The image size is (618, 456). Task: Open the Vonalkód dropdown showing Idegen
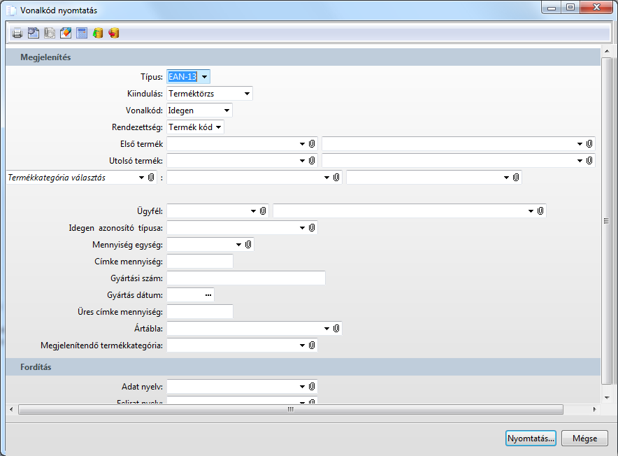pos(227,111)
